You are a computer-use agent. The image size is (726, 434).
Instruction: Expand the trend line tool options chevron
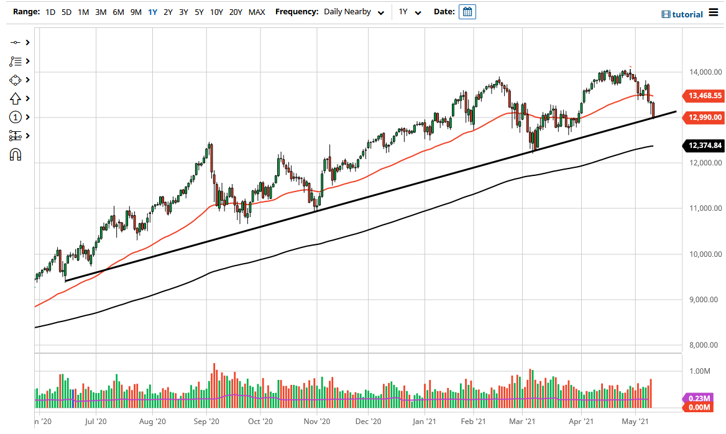28,42
